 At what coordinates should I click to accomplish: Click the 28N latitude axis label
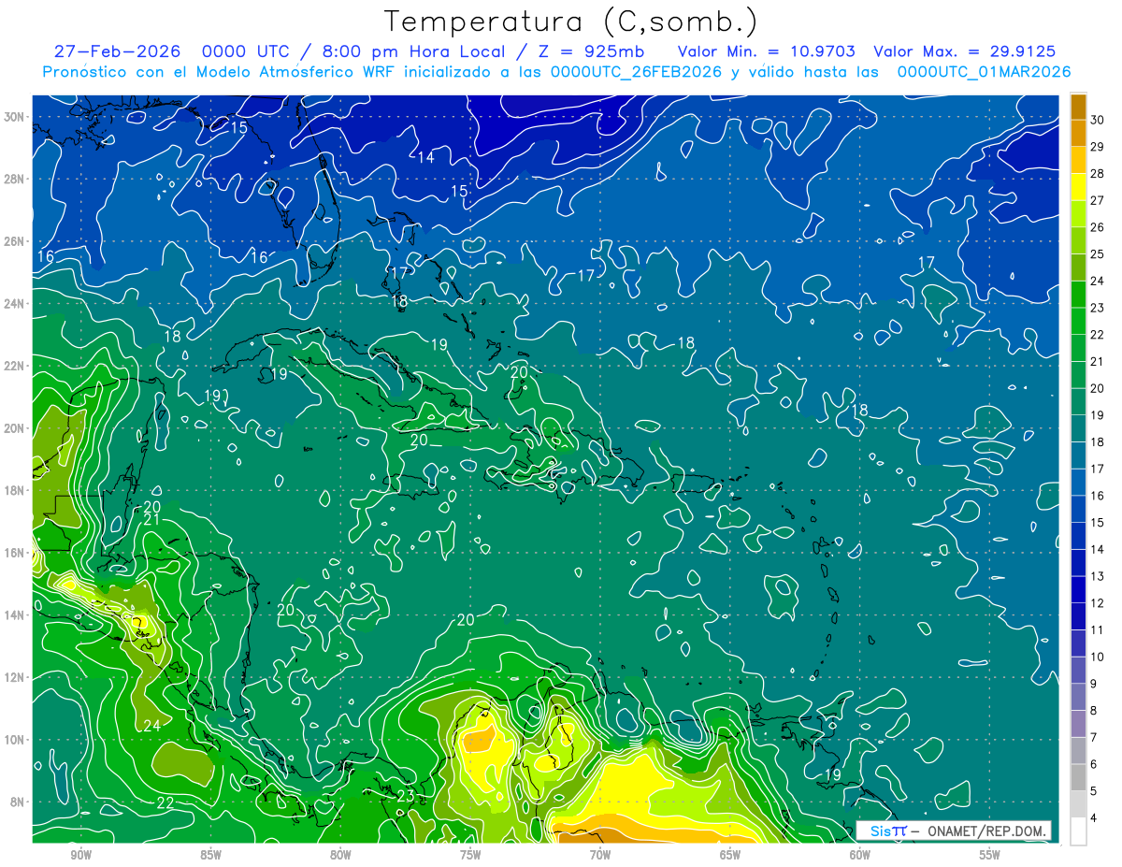13,179
